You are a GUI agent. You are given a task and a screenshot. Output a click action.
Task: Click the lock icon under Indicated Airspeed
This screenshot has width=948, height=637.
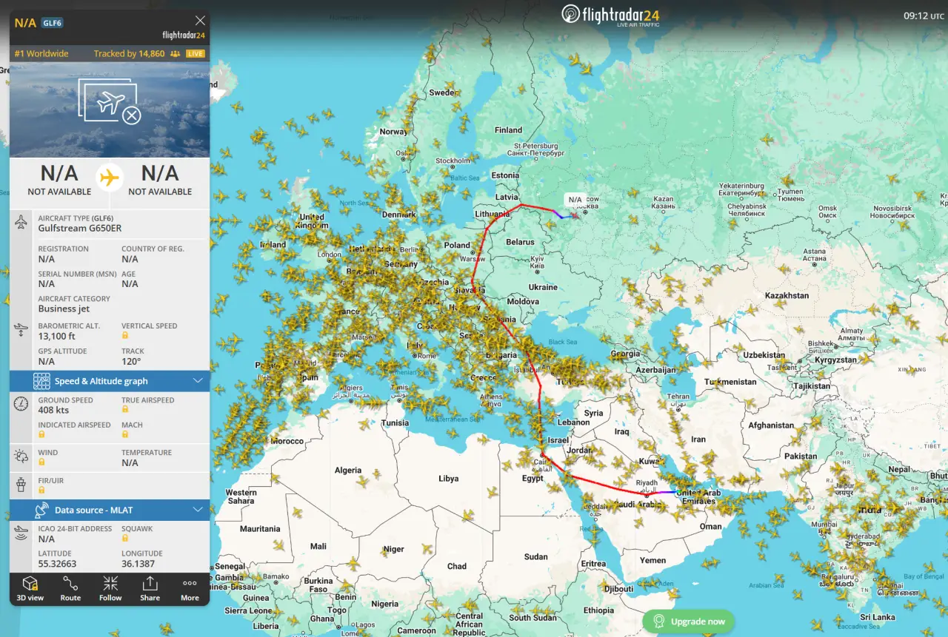pos(41,434)
